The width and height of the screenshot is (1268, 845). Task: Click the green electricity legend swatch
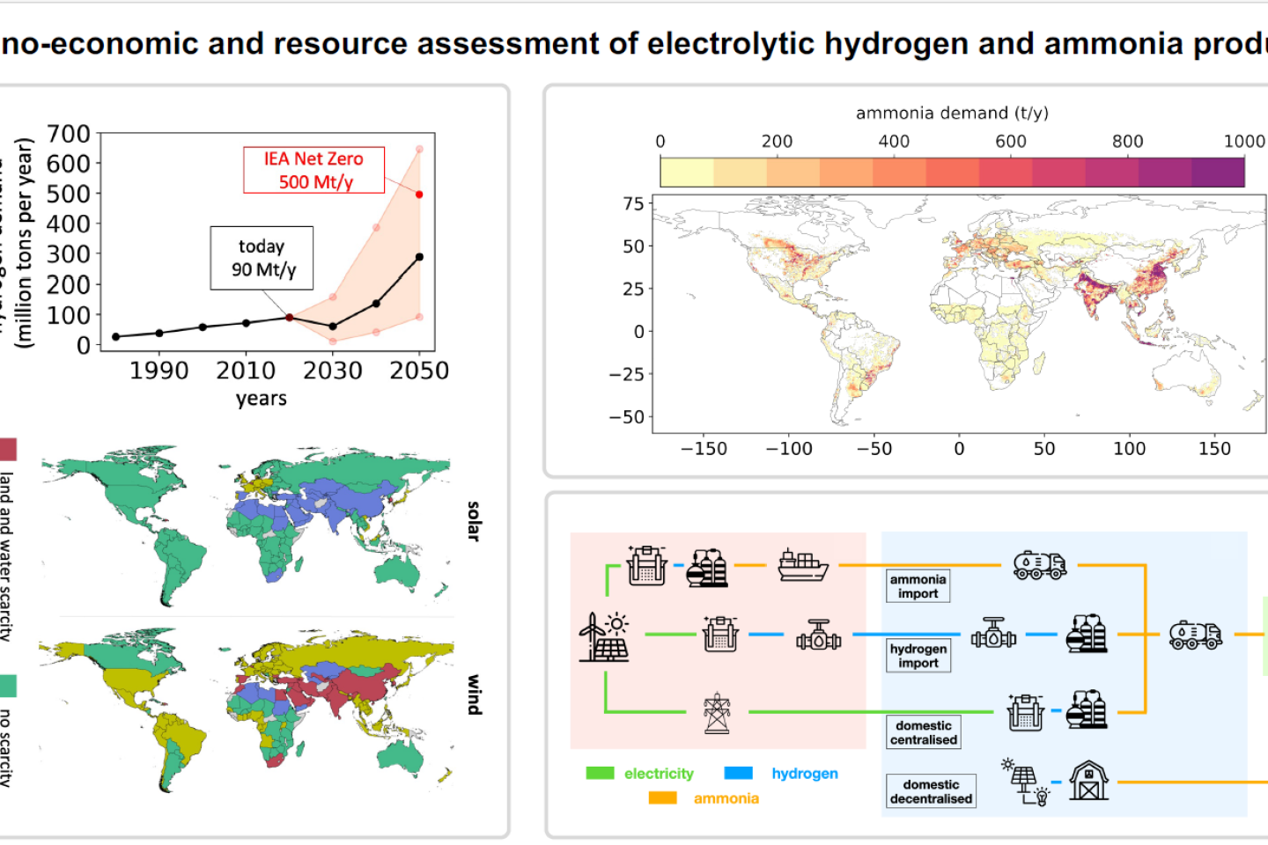[601, 773]
